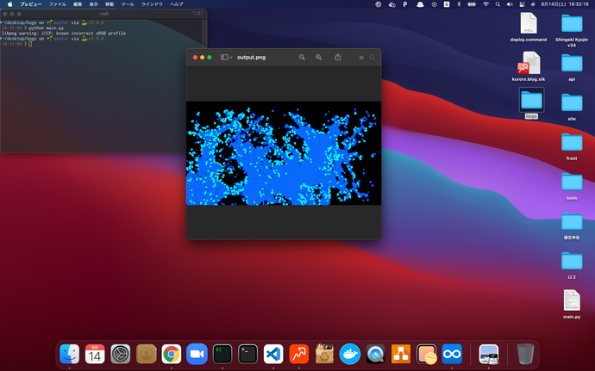The image size is (595, 371).
Task: Select main.py file on desktop
Action: click(572, 304)
